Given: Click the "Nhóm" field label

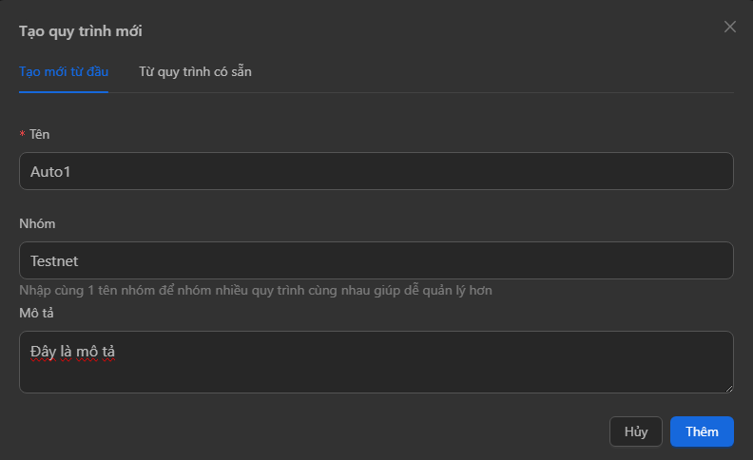Looking at the screenshot, I should point(37,223).
